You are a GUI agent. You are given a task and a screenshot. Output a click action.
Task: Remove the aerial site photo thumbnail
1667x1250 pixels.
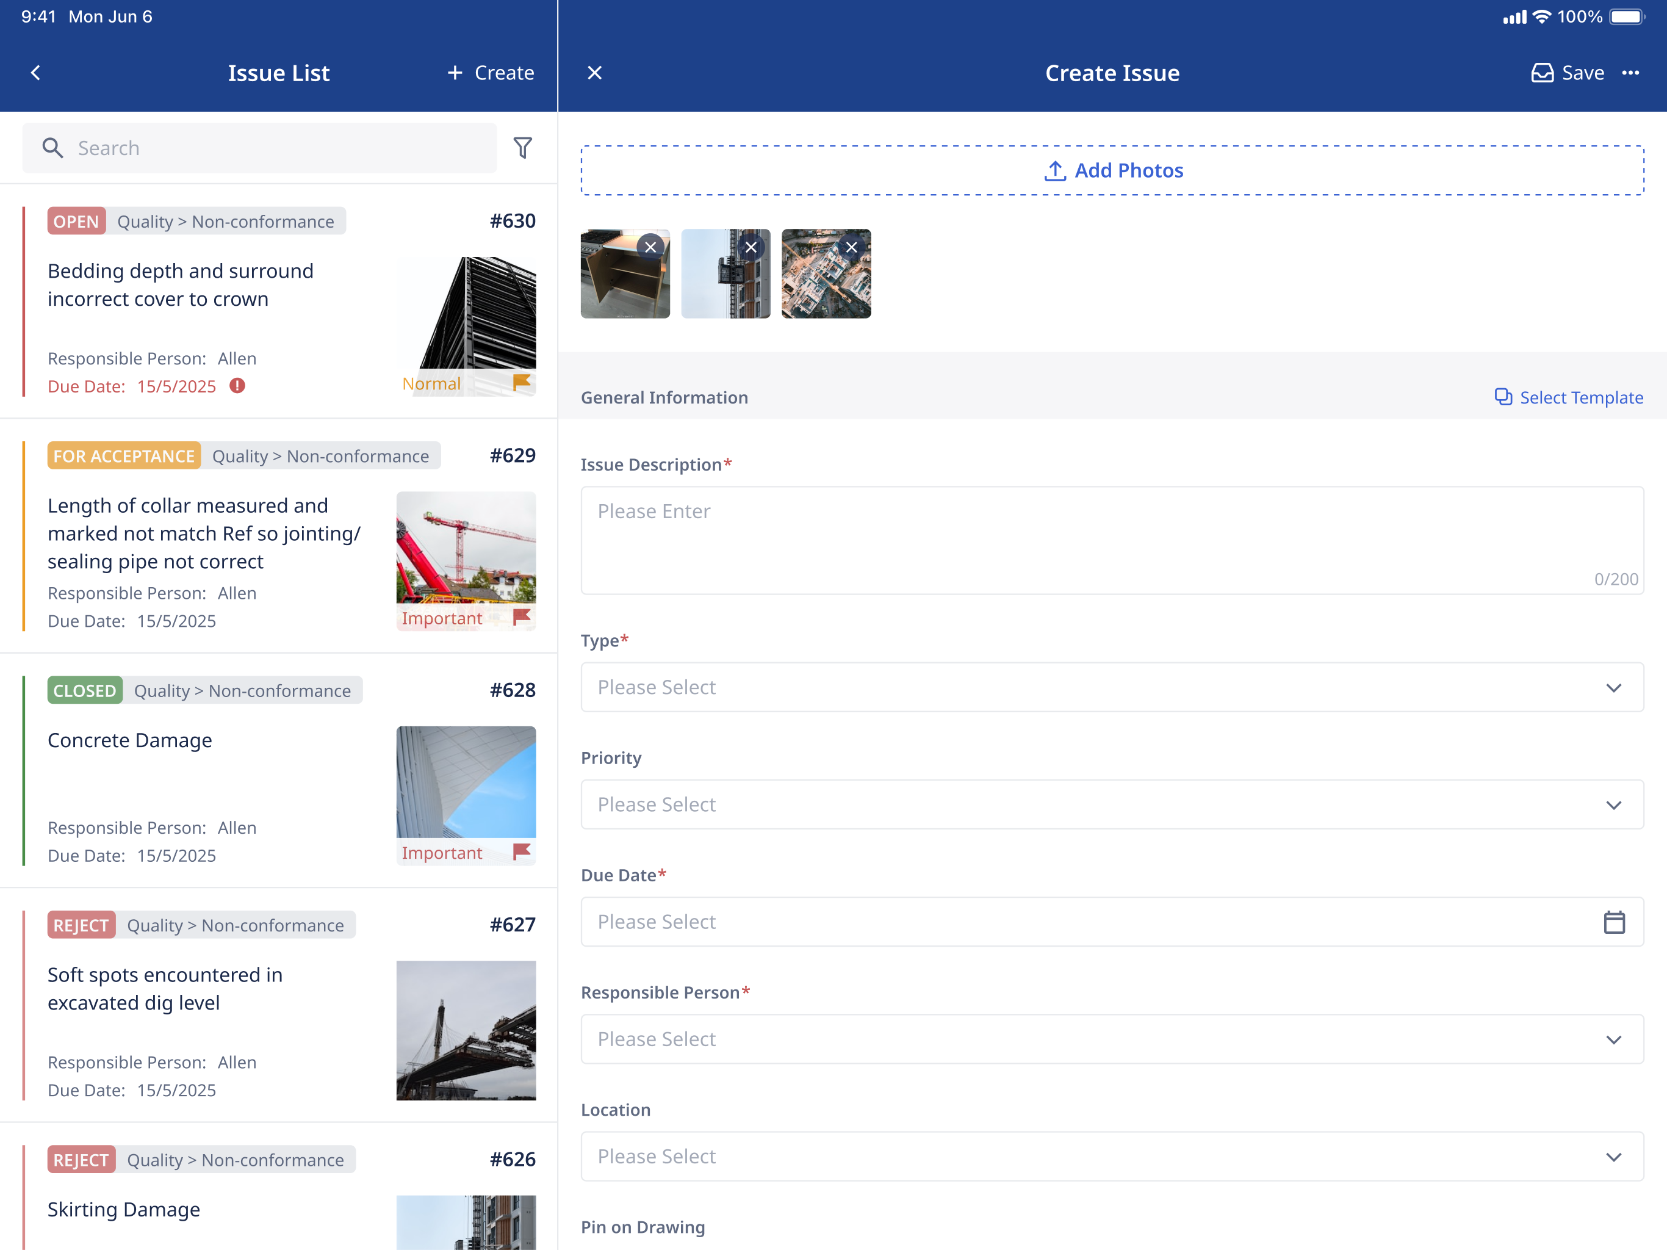[851, 247]
